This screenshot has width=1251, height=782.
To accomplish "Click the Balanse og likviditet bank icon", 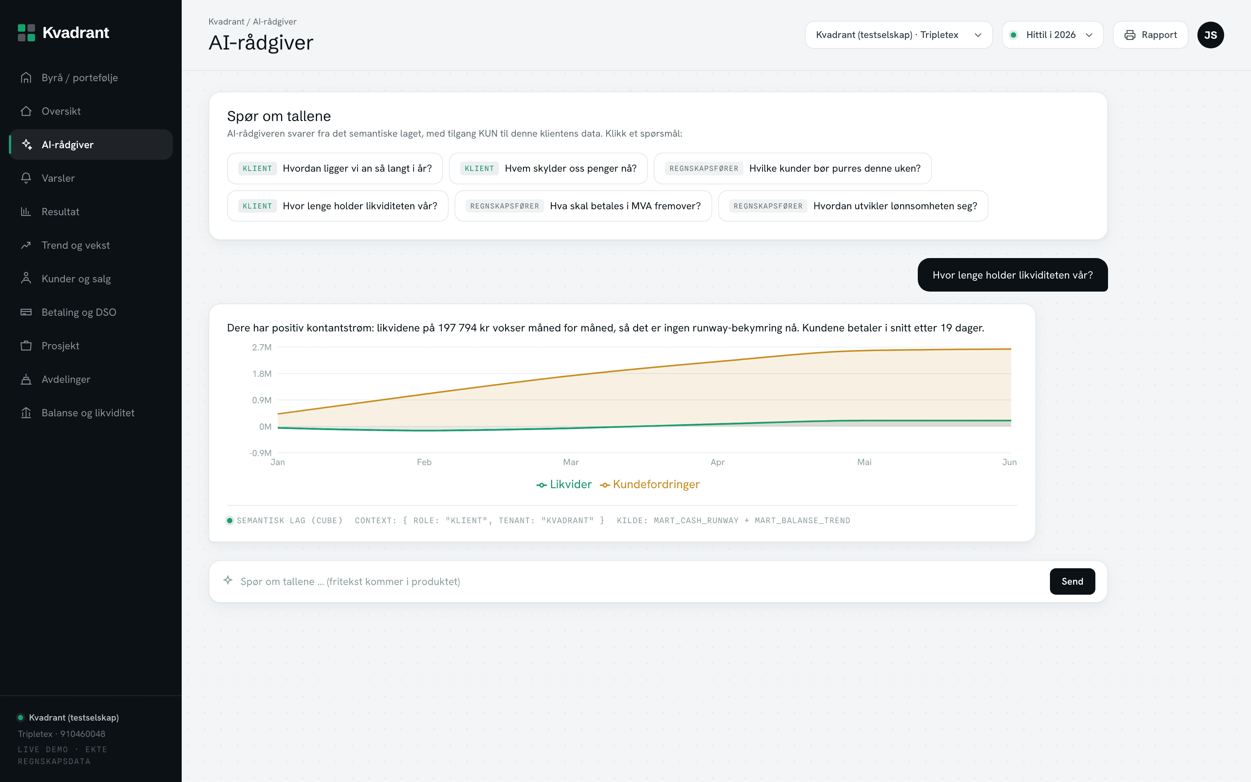I will coord(26,413).
